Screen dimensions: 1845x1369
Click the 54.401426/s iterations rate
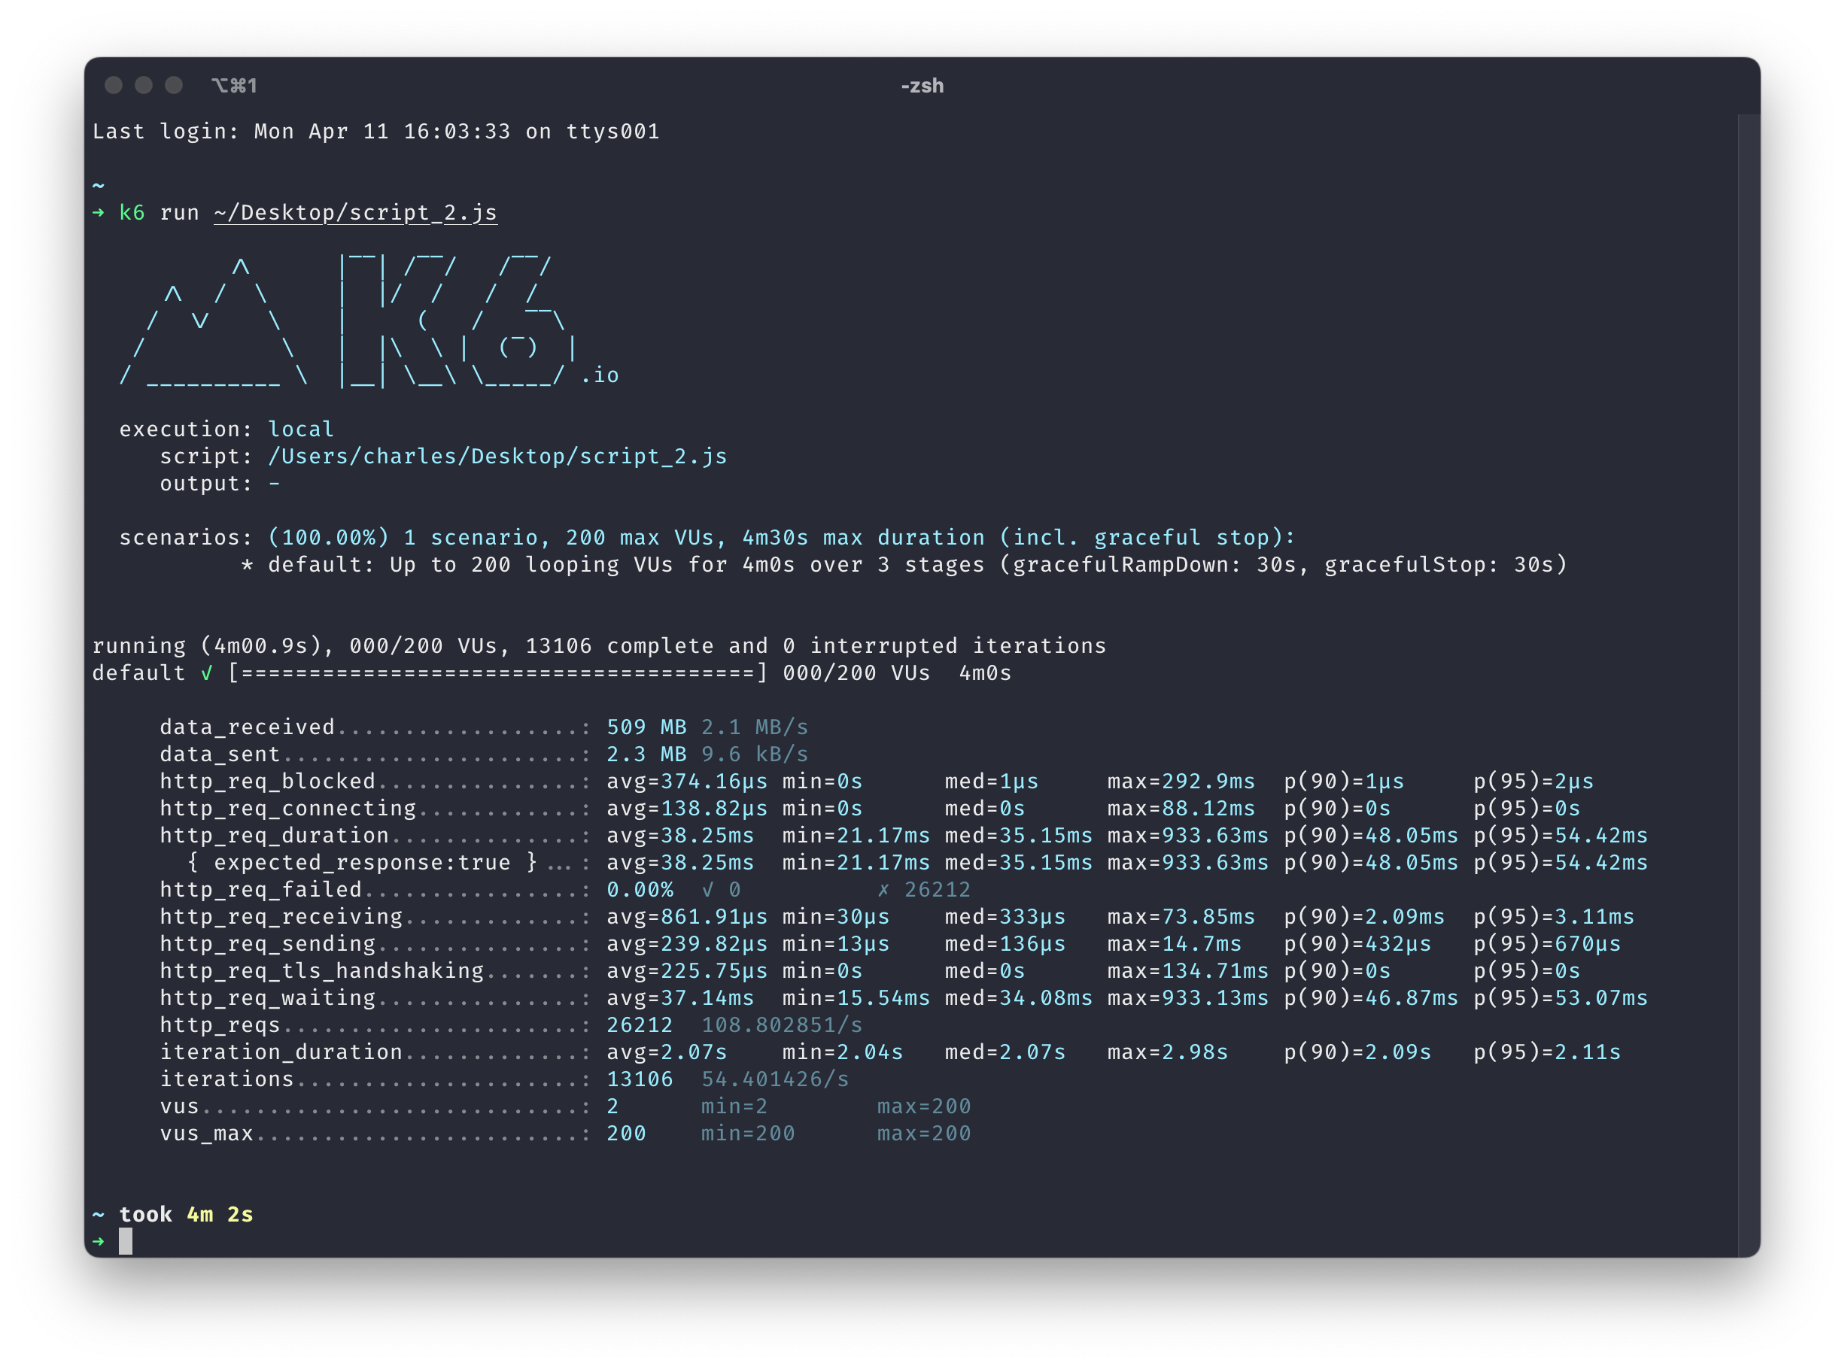[x=775, y=1079]
